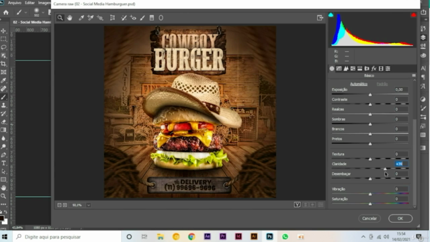Click the Windows Start button
Viewport: 430px width, 242px height.
pos(5,237)
